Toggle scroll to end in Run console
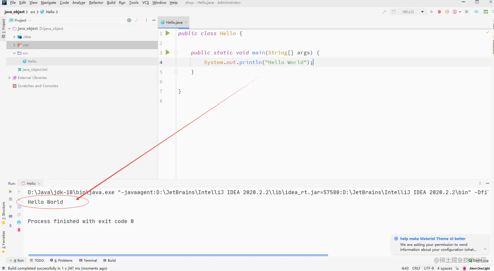The width and height of the screenshot is (494, 271). 19,214
